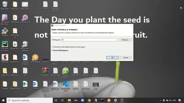Open the Recycle Bin desktop icon
Screen dimensions: 184x103
tap(5, 5)
